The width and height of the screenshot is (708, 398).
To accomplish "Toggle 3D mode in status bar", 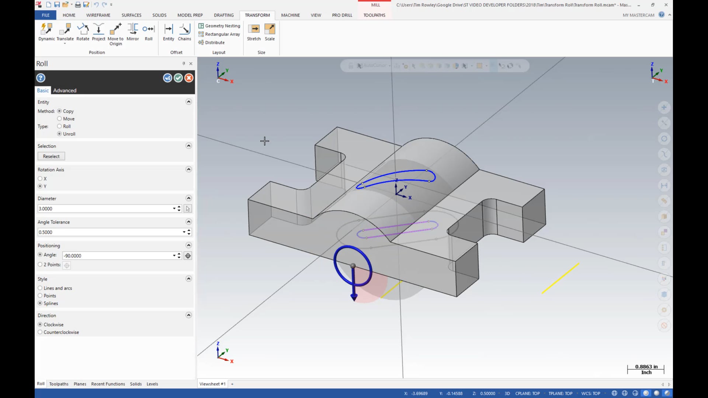I will pyautogui.click(x=507, y=394).
